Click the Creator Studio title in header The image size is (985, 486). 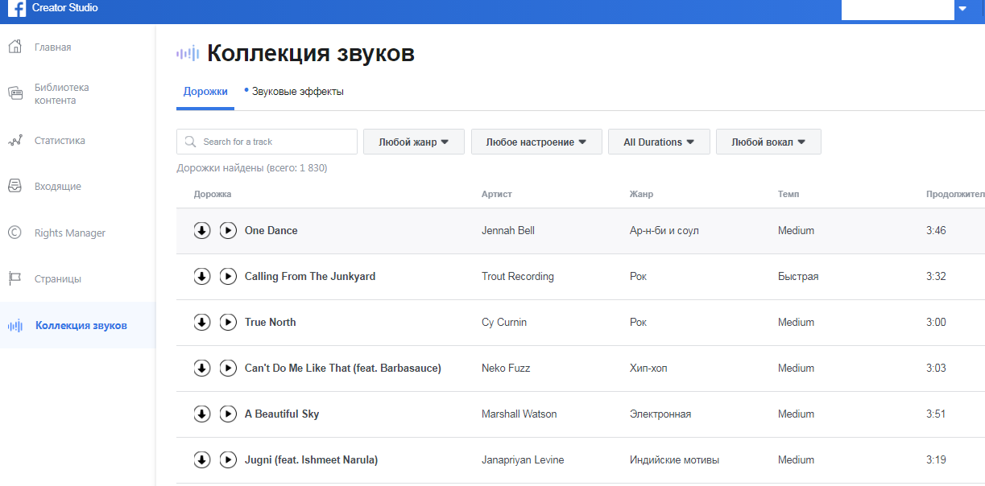click(65, 8)
